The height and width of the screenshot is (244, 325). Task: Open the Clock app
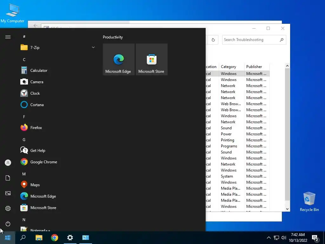(x=58, y=93)
